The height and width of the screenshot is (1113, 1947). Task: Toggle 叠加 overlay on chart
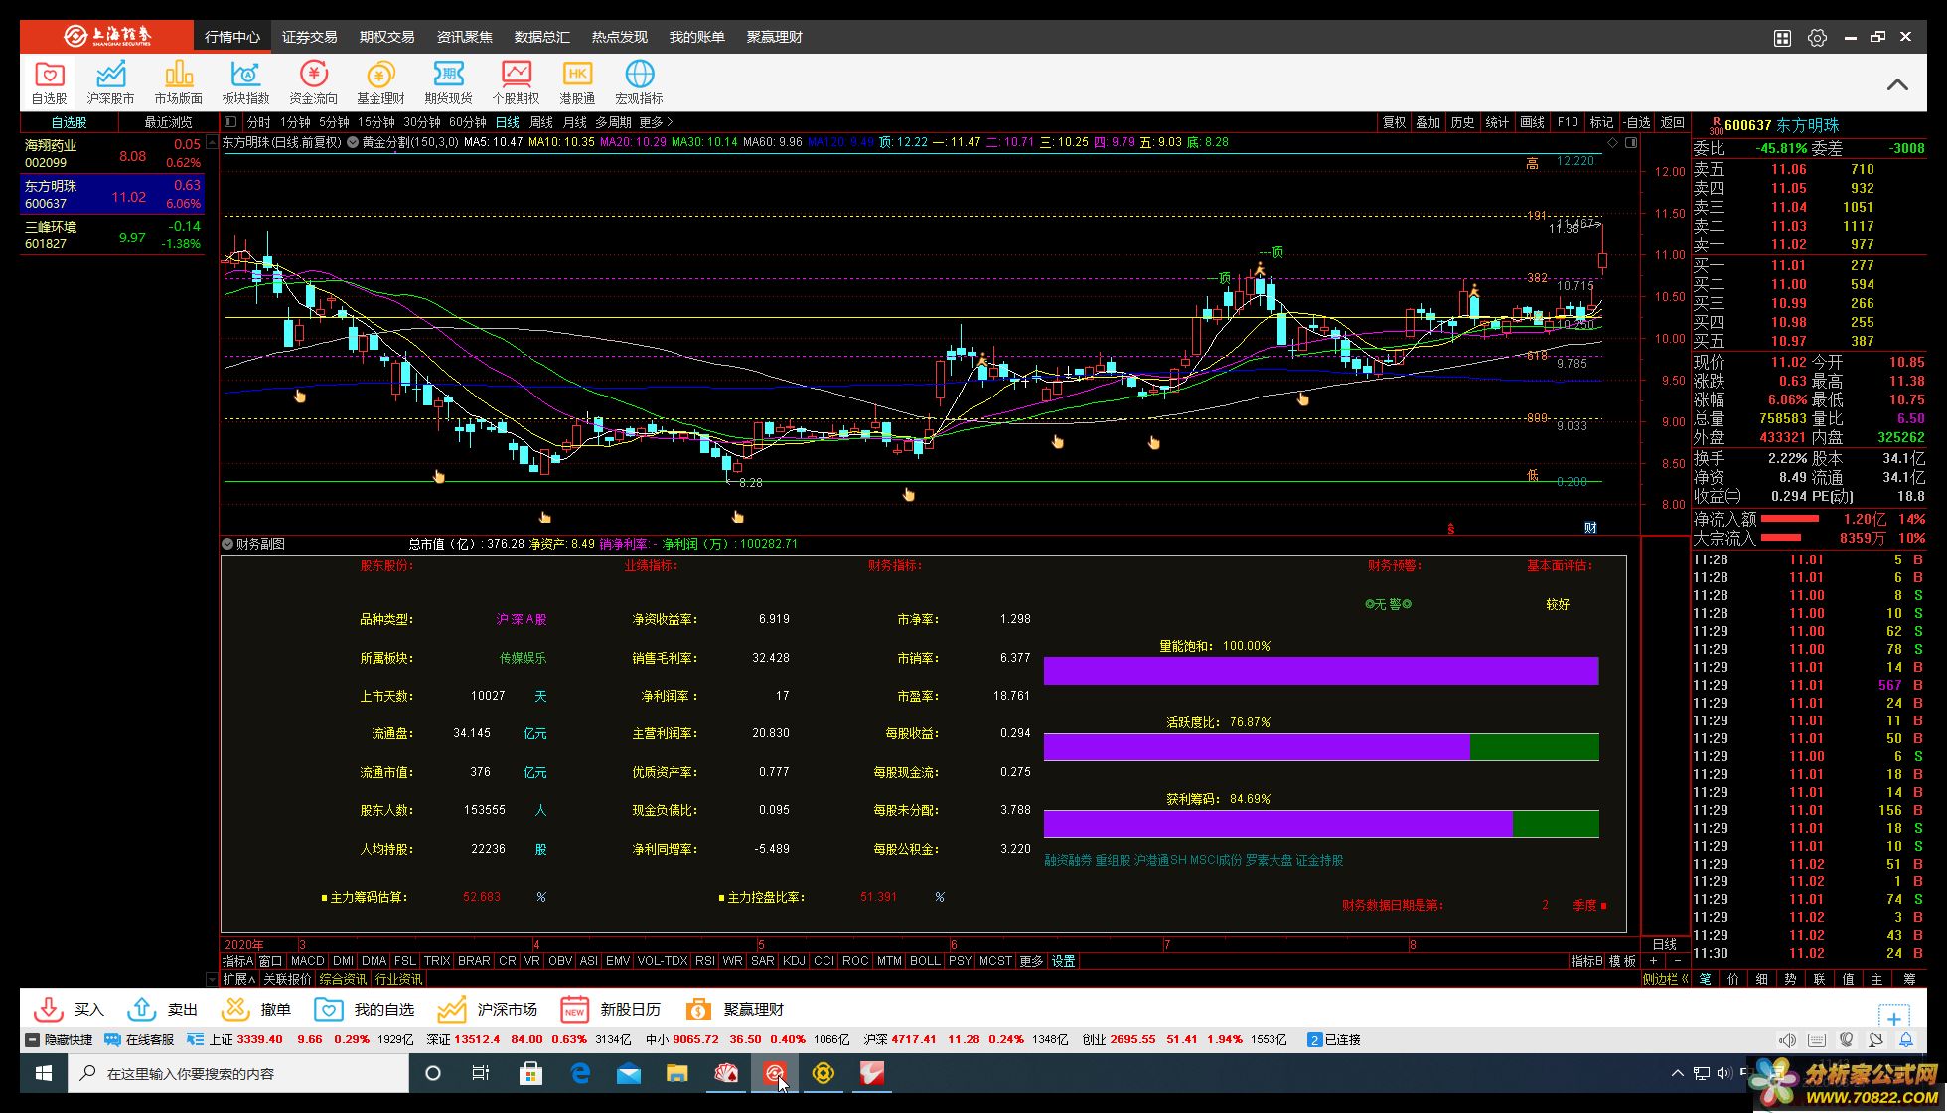click(x=1427, y=122)
